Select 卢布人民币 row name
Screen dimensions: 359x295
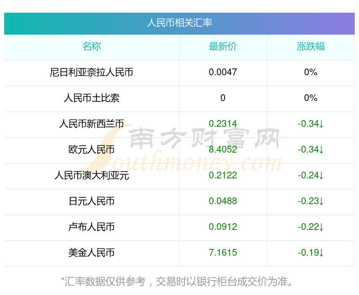point(92,227)
